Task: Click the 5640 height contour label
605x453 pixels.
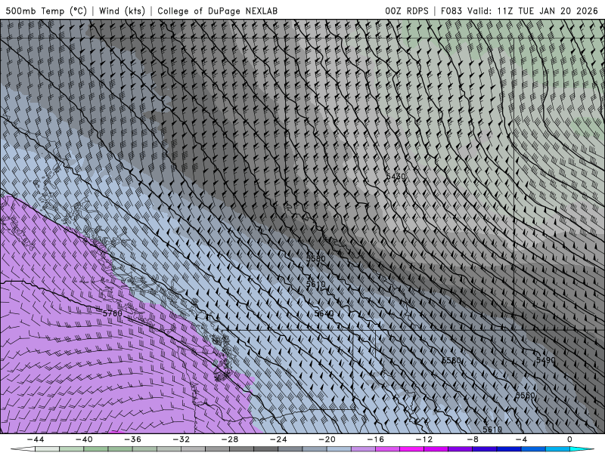Action: click(x=324, y=313)
